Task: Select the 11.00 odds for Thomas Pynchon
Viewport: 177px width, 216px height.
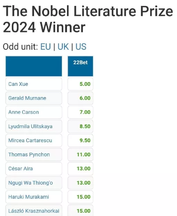Action: pyautogui.click(x=81, y=154)
